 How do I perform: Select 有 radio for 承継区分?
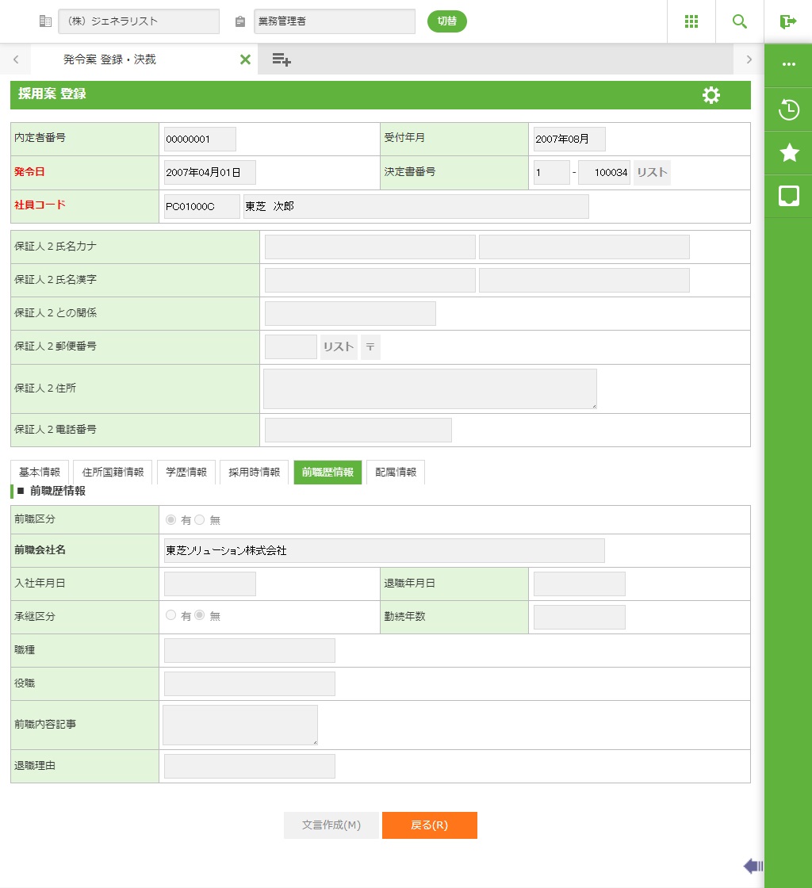click(171, 615)
